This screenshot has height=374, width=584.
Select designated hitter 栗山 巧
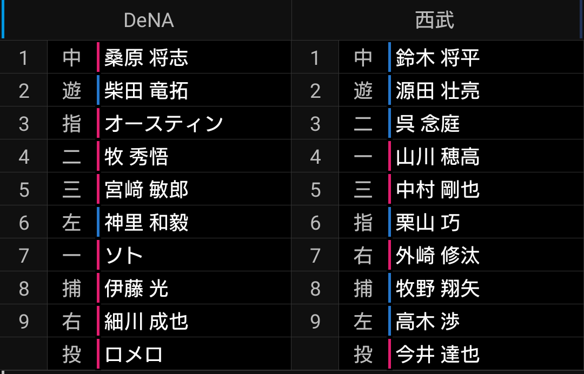click(428, 223)
